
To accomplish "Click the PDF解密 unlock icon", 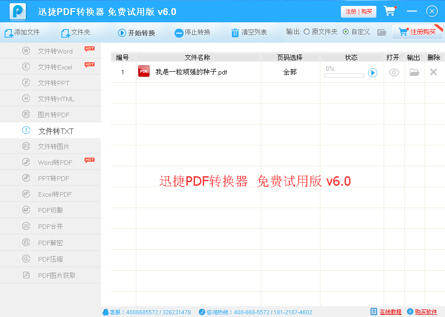I will pyautogui.click(x=26, y=242).
